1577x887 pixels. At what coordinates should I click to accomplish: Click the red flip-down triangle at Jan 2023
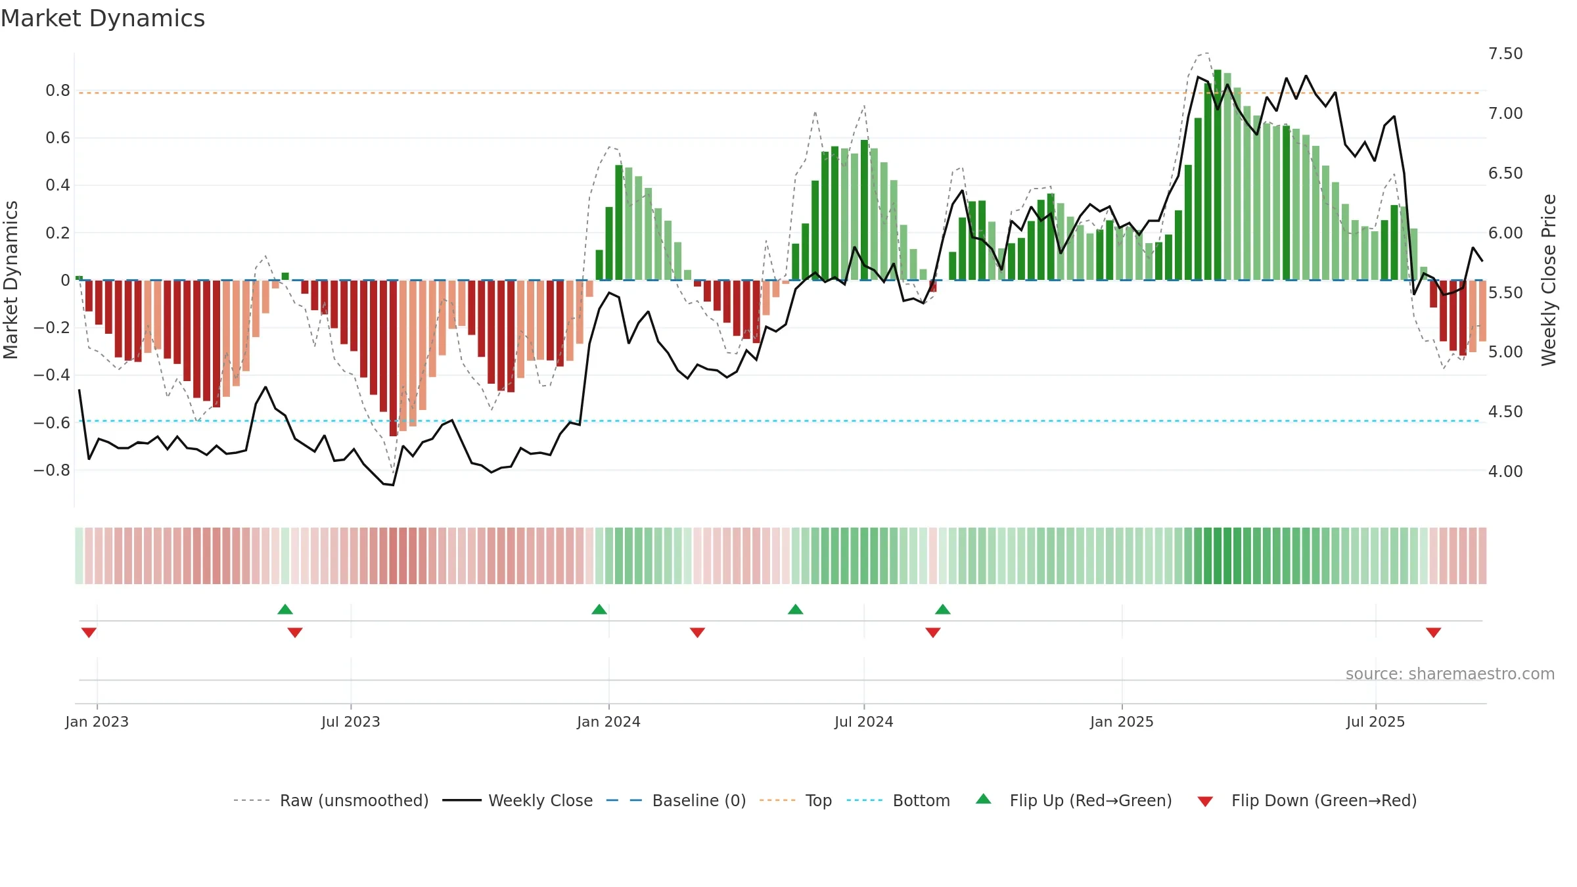coord(89,632)
